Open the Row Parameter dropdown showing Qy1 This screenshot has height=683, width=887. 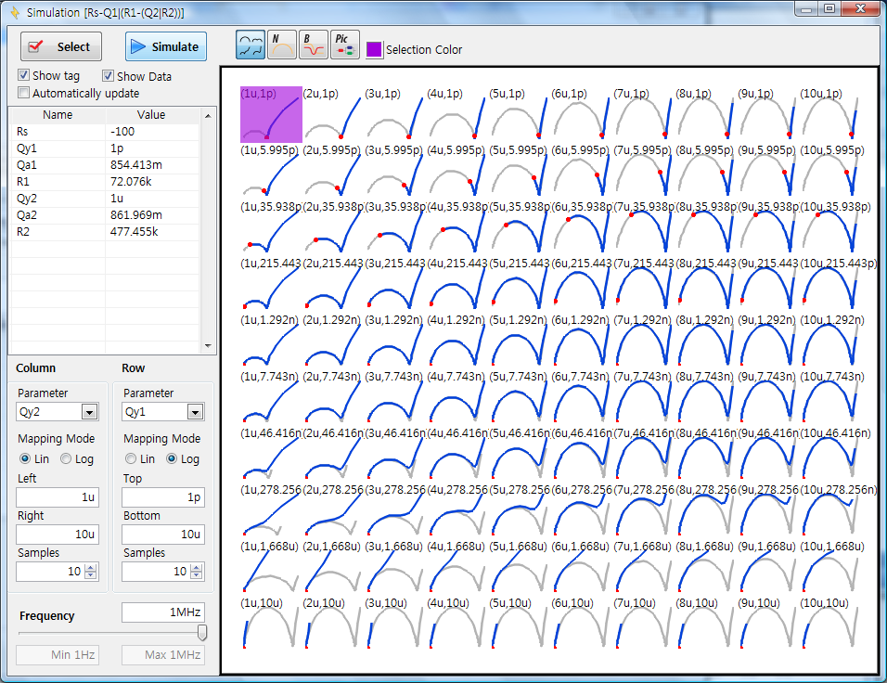click(x=163, y=412)
